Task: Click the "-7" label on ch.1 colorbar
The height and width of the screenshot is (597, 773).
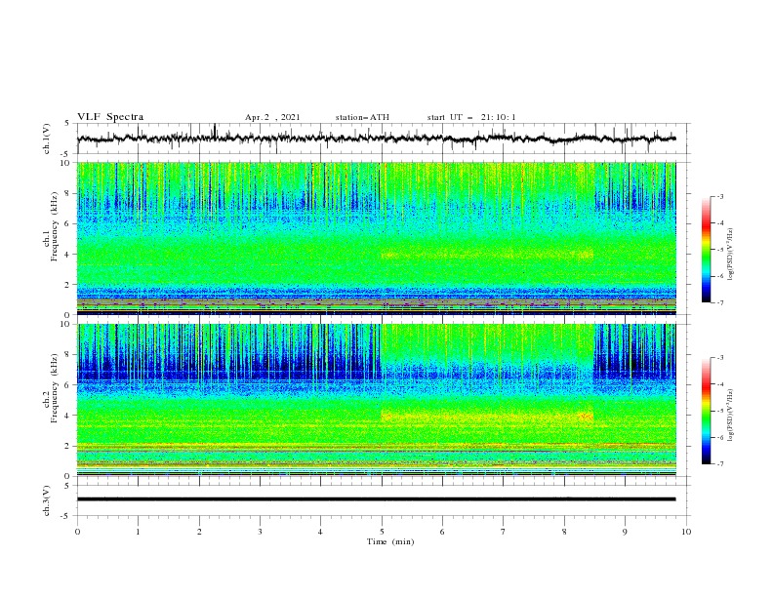Action: coord(719,302)
